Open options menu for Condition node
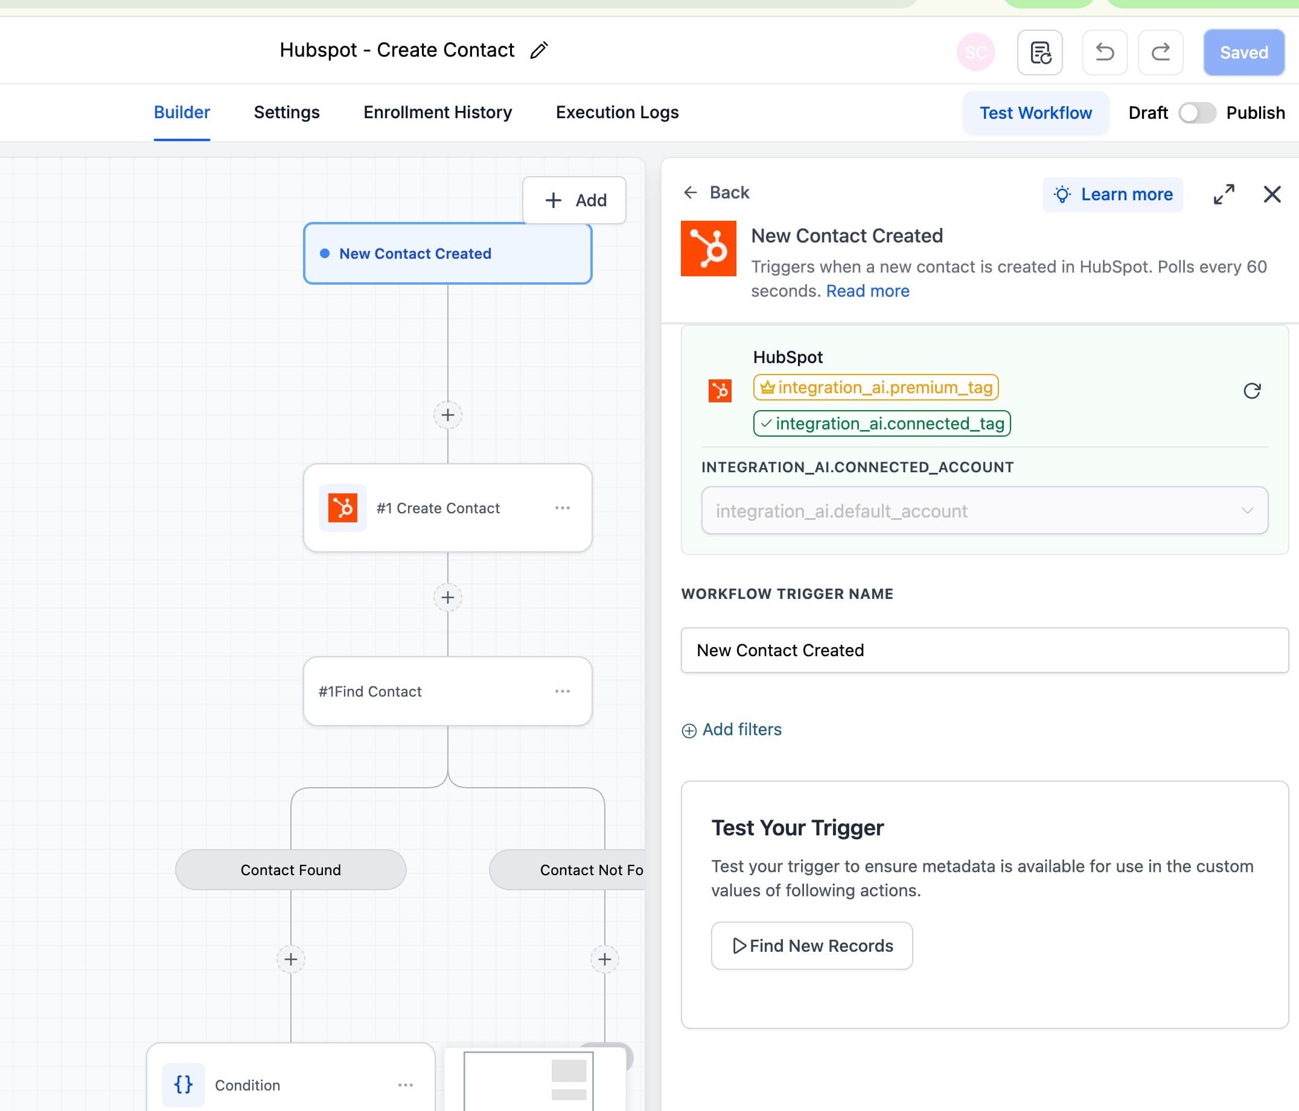 [406, 1084]
